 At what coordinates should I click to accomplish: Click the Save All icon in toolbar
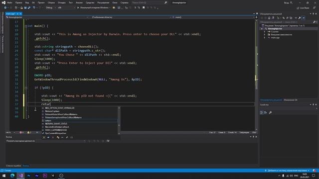point(29,8)
